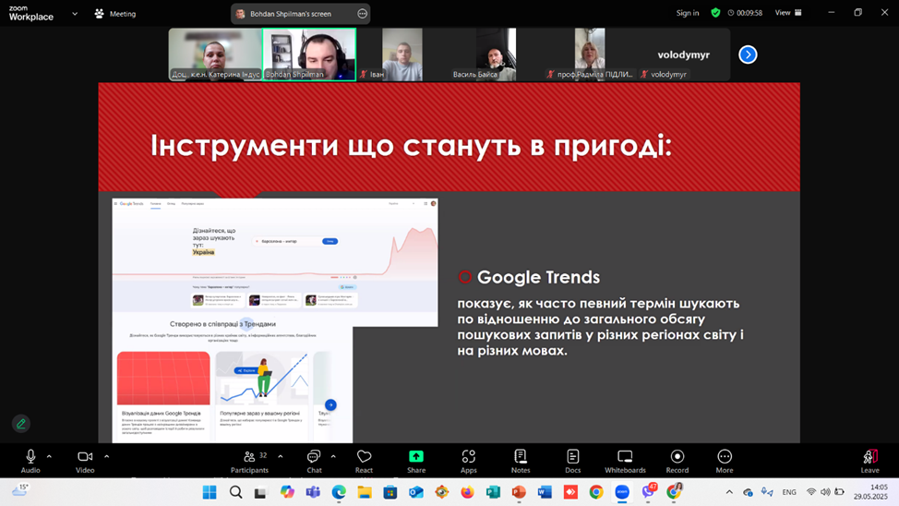Show hidden system tray icons
Viewport: 899px width, 506px height.
pyautogui.click(x=729, y=492)
